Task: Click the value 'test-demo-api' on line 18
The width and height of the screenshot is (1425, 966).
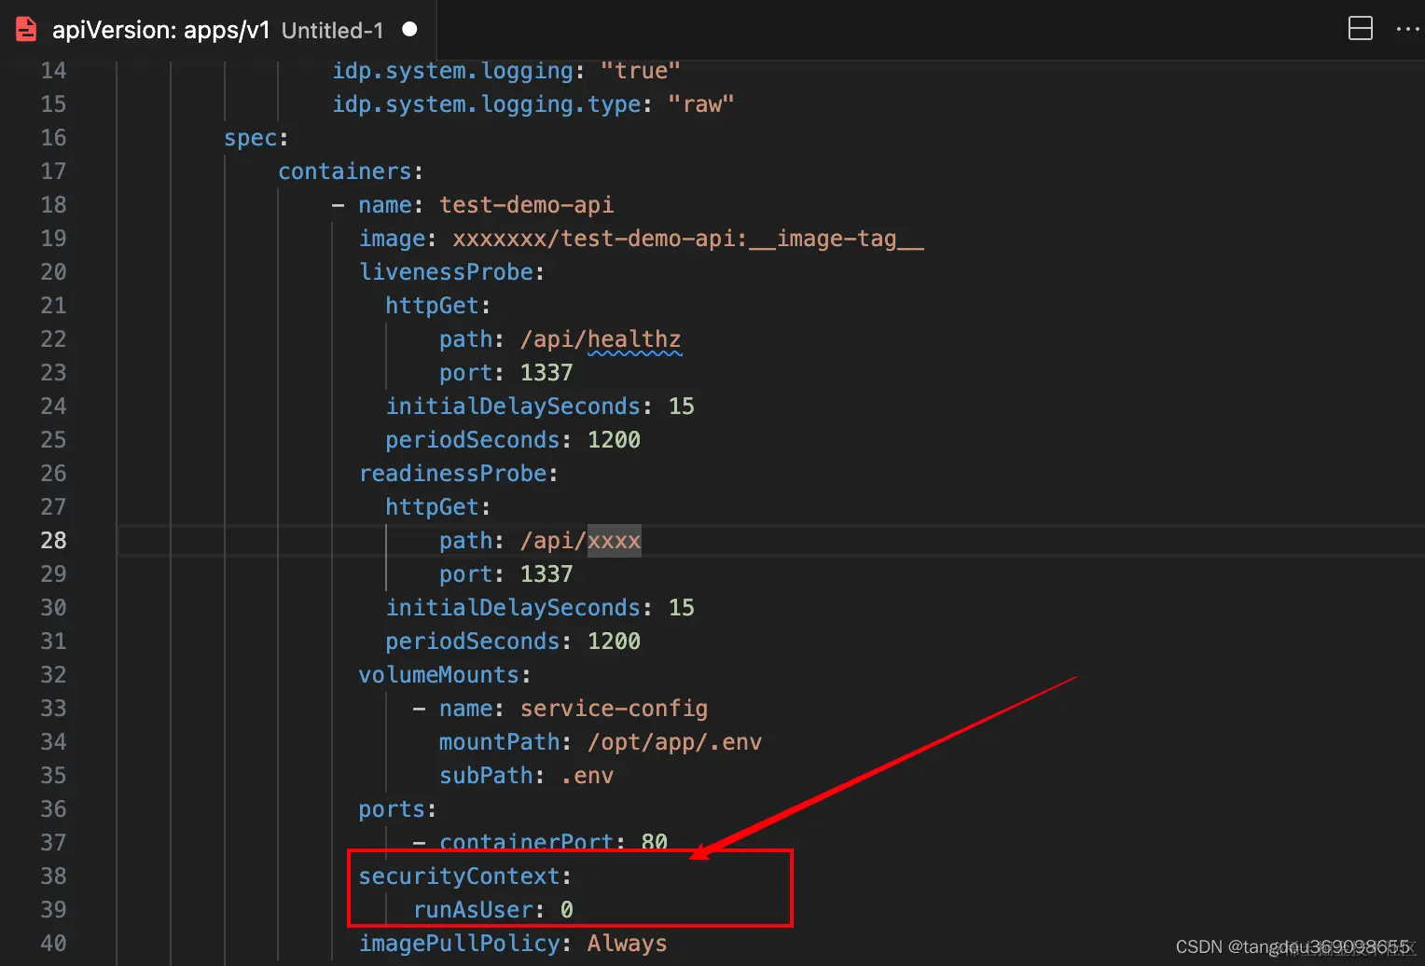Action: coord(527,205)
